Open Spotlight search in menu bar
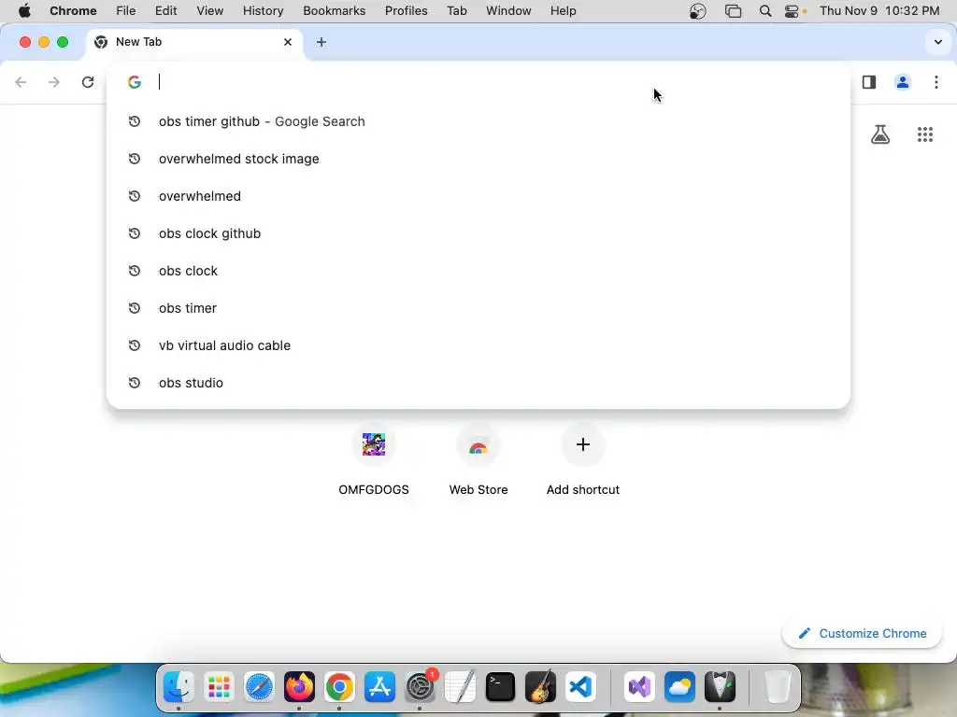Image resolution: width=957 pixels, height=717 pixels. 764,11
